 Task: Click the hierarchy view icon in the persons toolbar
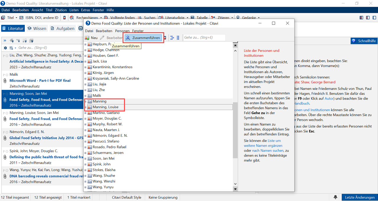[172, 38]
